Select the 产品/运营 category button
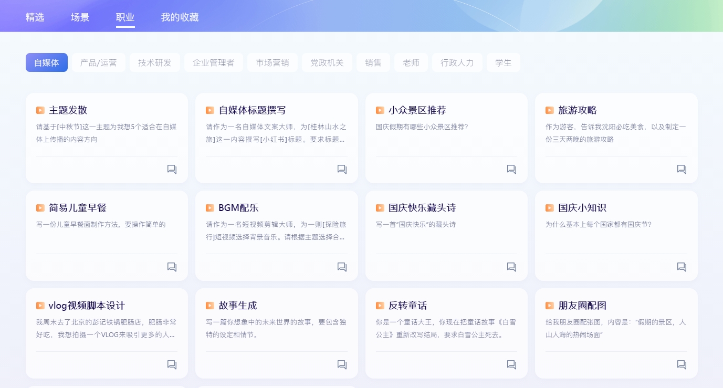The width and height of the screenshot is (723, 388). pyautogui.click(x=98, y=62)
